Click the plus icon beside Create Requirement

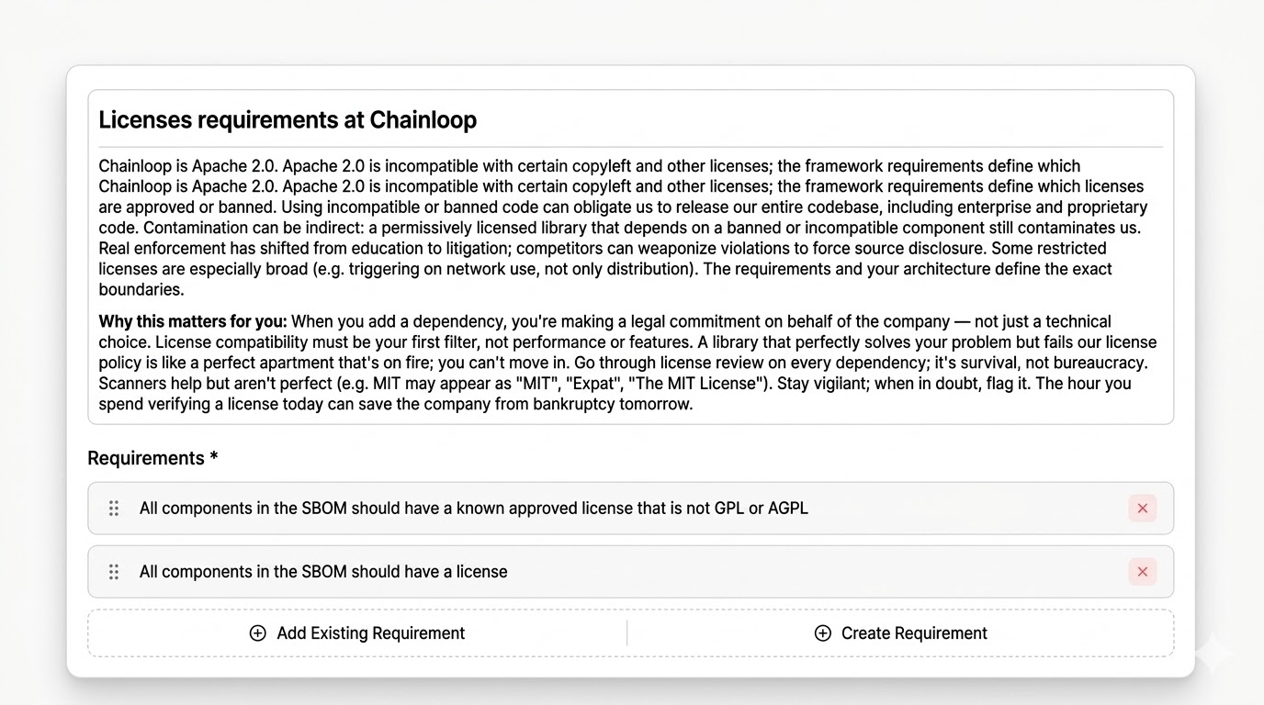(x=821, y=632)
